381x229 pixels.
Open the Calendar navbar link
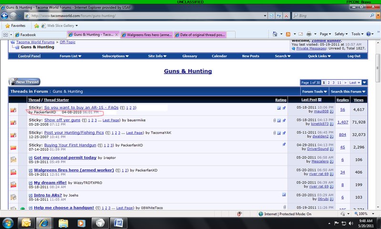219,56
